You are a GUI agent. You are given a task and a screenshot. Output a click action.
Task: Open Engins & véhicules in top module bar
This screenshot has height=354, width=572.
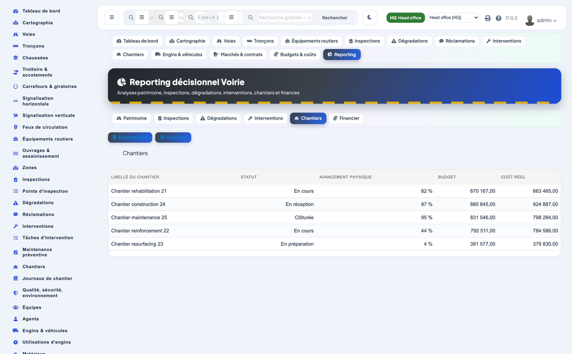pyautogui.click(x=179, y=54)
